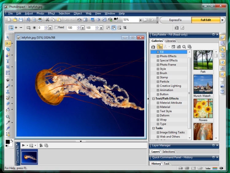Select the Eyedropper tool
Viewport: 230px width, 173px height.
click(8, 123)
